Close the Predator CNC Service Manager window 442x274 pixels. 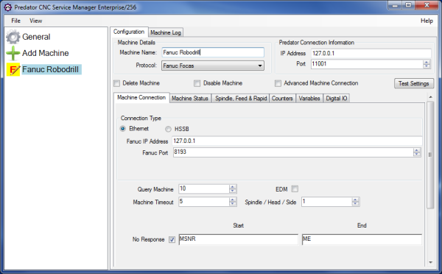click(427, 6)
